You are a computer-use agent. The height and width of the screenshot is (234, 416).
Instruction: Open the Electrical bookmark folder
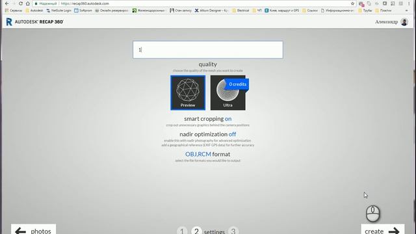point(240,10)
